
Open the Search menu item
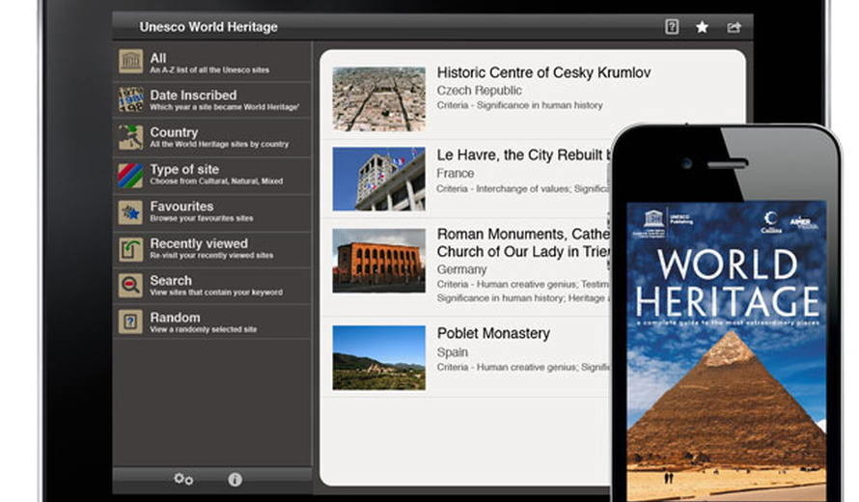pyautogui.click(x=212, y=286)
